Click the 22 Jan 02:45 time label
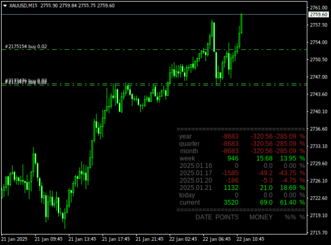Screen dimensions: 331x245 183,239
